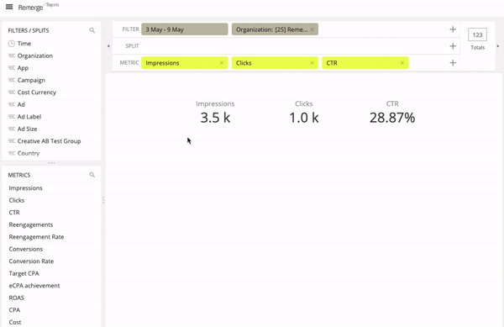
Task: Search the Filters / Splits panel
Action: 92,30
